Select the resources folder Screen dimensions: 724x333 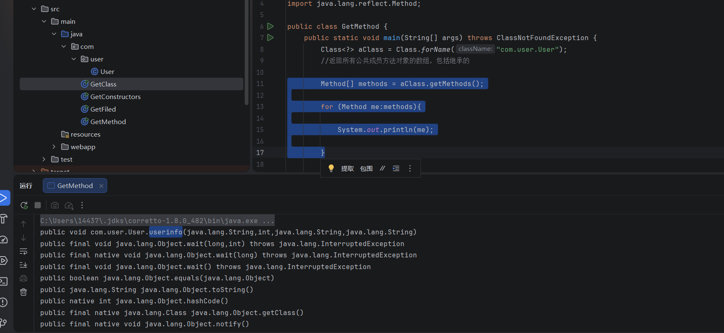pyautogui.click(x=85, y=134)
